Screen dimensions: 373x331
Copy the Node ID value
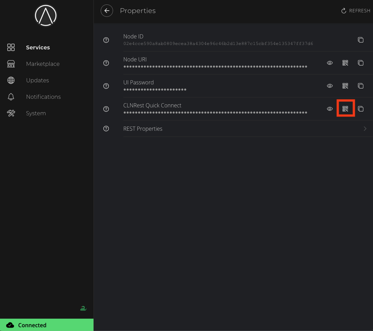[360, 40]
